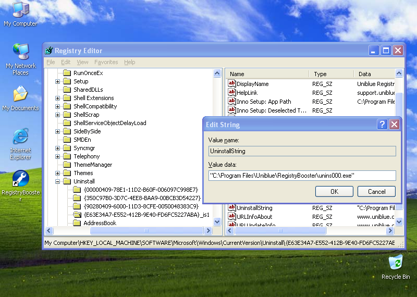The image size is (417, 297).
Task: Open the View menu
Action: coord(82,62)
